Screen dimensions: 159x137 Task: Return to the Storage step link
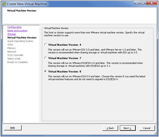(12, 34)
